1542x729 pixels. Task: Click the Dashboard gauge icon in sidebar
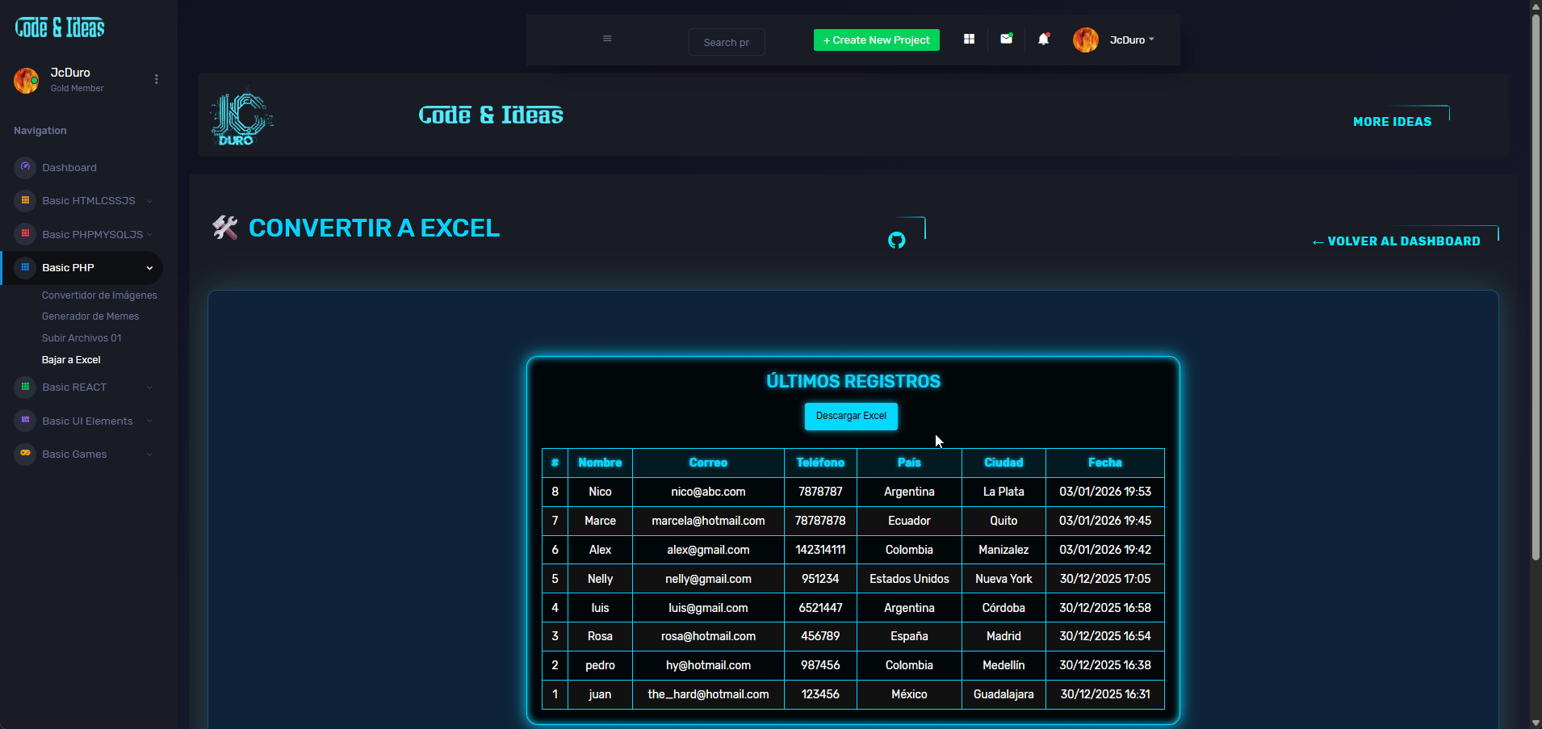click(x=25, y=167)
